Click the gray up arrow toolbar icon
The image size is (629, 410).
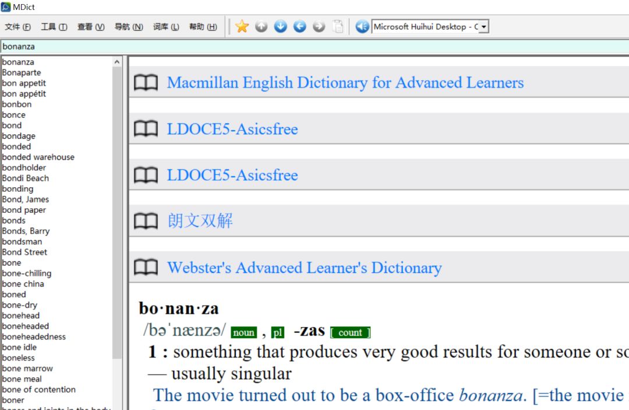point(261,26)
